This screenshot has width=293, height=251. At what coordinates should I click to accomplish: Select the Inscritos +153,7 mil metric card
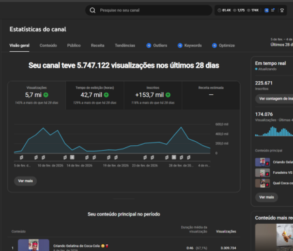point(153,95)
